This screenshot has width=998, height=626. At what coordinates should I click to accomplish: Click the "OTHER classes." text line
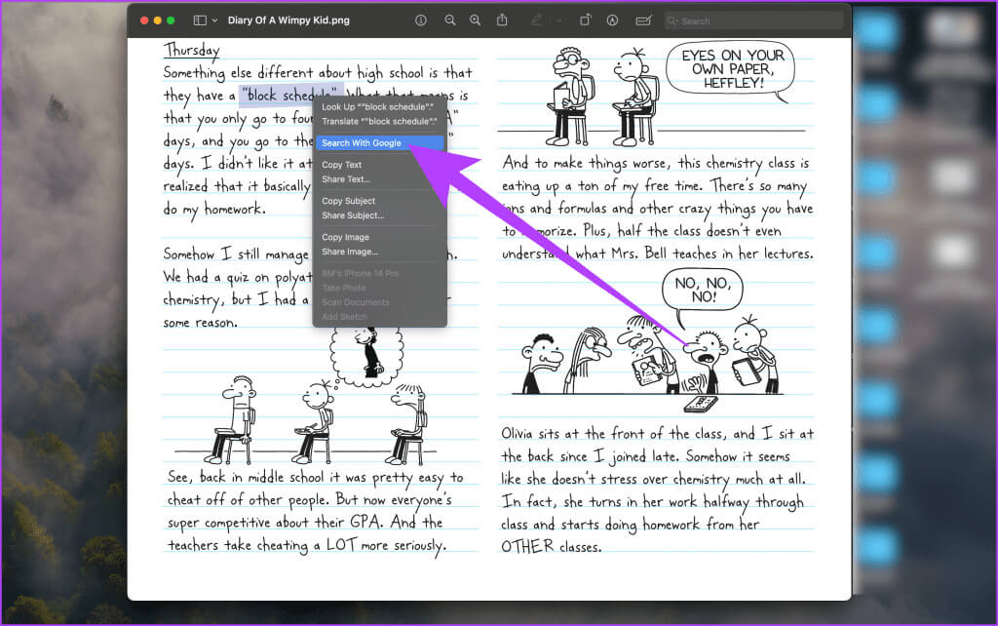point(551,546)
